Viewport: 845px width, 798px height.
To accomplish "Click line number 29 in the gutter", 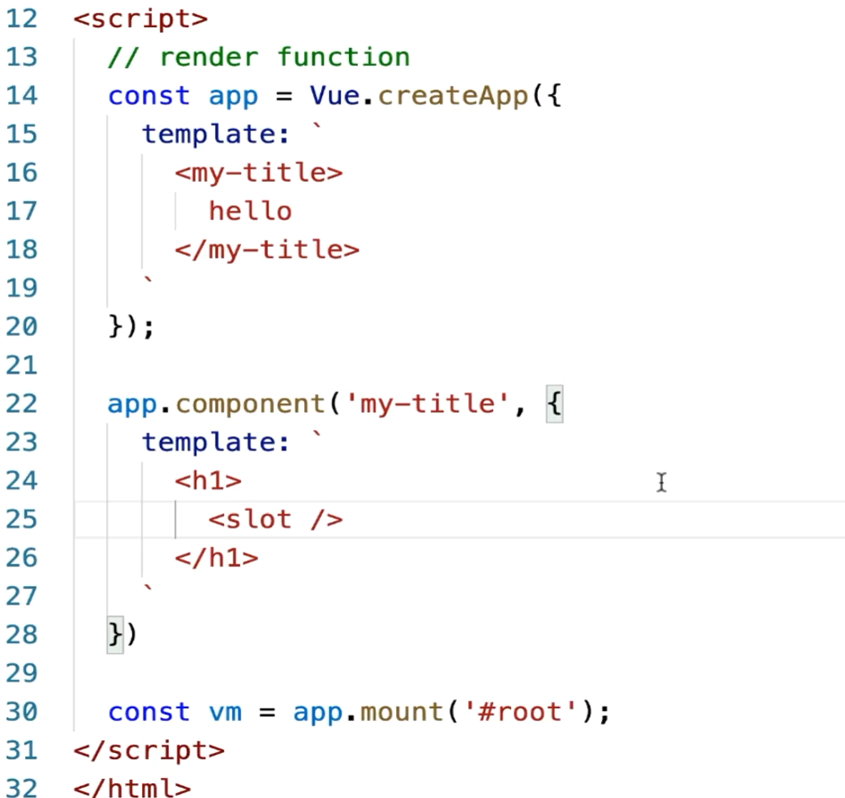I will click(21, 673).
